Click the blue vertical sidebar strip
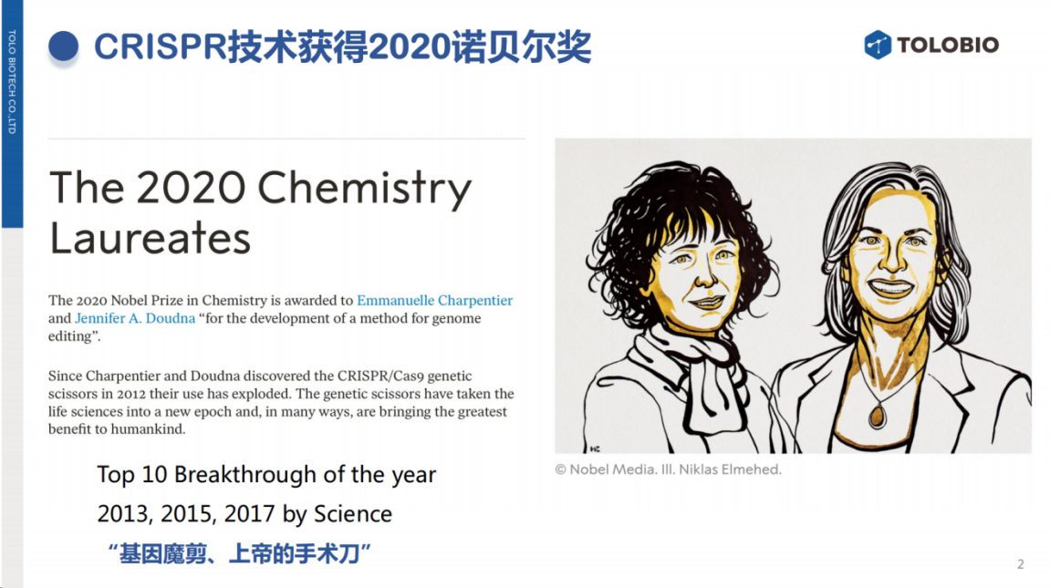Viewport: 1050px width, 588px height. 12,114
